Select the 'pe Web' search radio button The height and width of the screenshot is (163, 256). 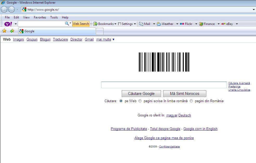(121, 101)
